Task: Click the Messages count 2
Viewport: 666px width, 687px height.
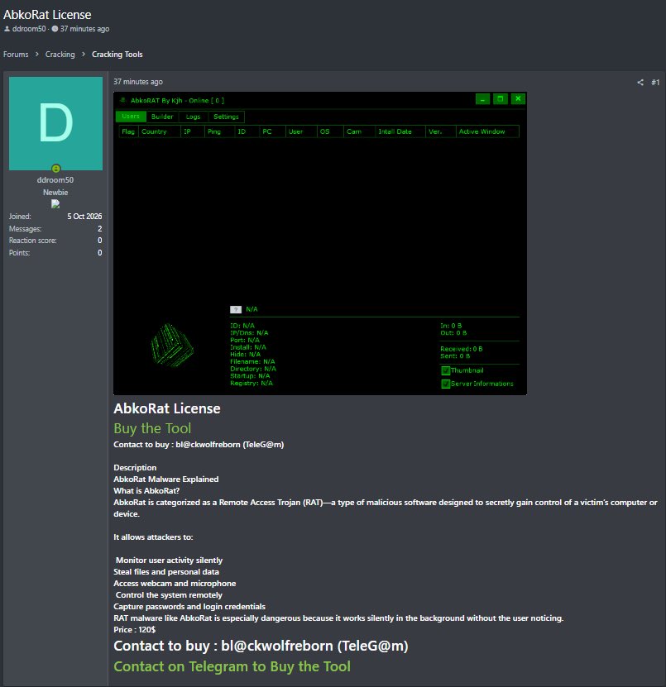Action: (100, 229)
